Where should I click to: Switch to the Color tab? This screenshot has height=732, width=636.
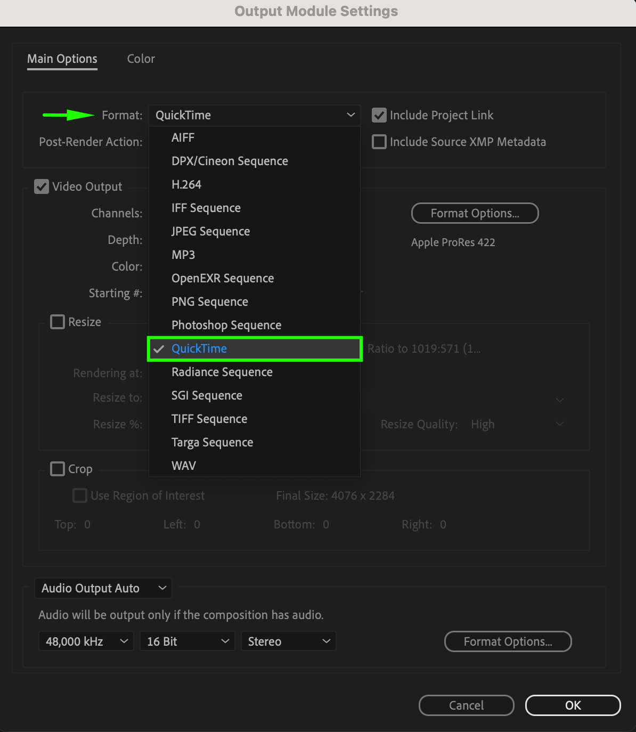click(x=141, y=59)
